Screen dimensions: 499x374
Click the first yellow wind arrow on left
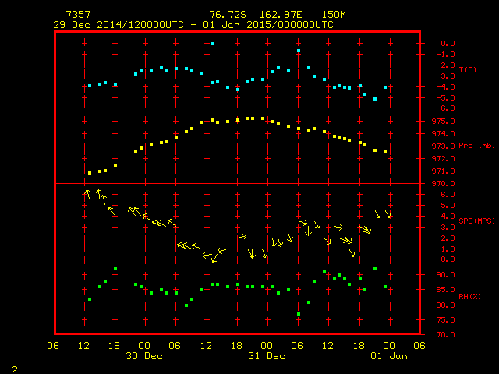[x=87, y=193]
